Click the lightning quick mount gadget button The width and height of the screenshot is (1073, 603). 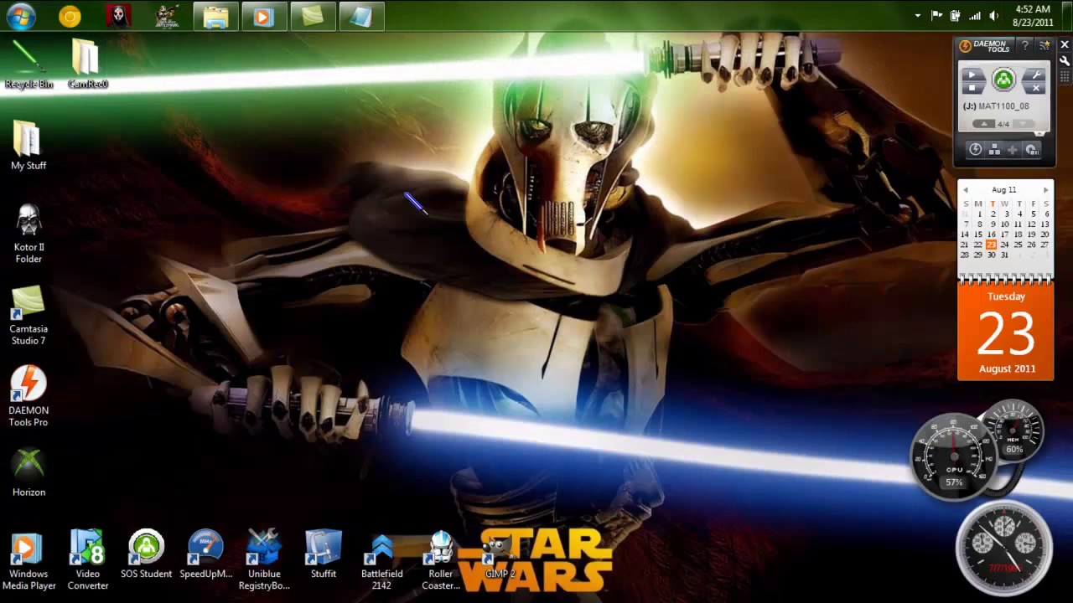[975, 149]
